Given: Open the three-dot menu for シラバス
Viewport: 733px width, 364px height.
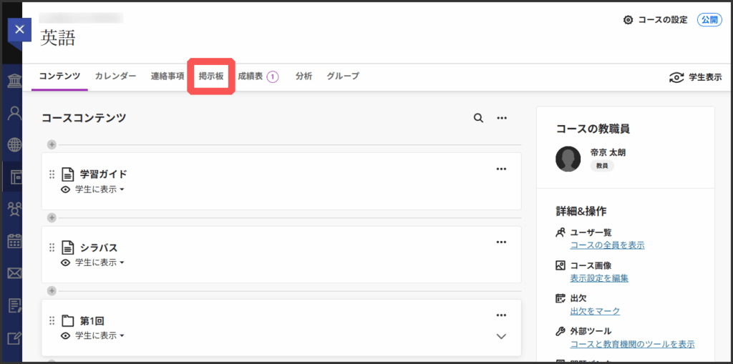Looking at the screenshot, I should tap(501, 242).
